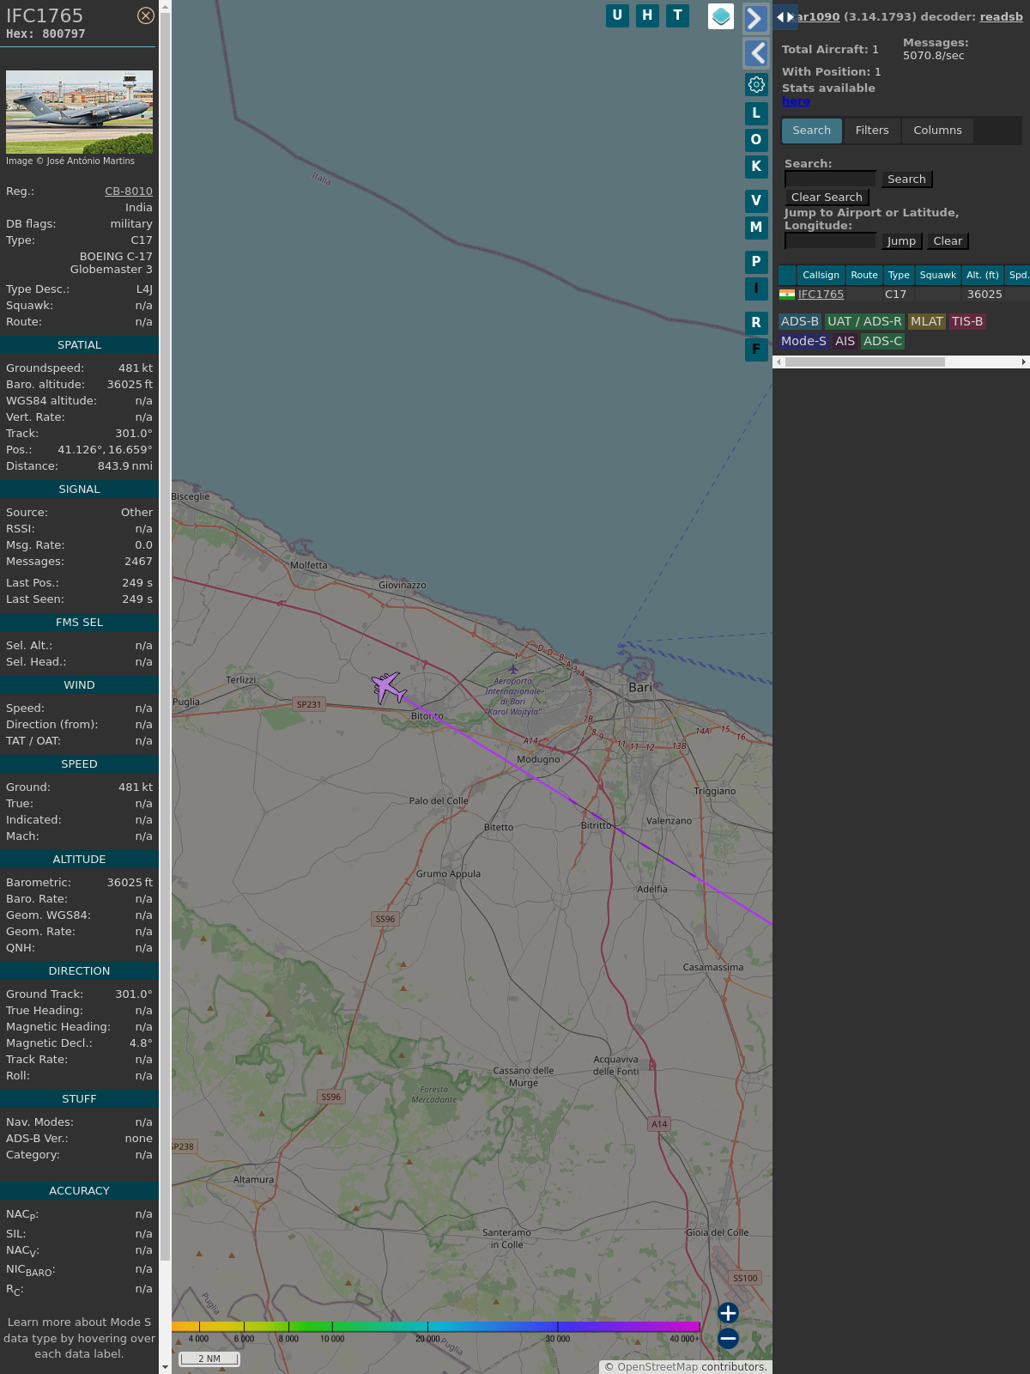Click the sidebar width toggle arrows

(785, 17)
